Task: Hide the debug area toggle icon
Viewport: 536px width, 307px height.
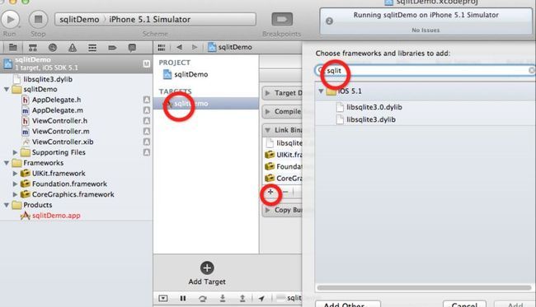Action: coord(163,299)
